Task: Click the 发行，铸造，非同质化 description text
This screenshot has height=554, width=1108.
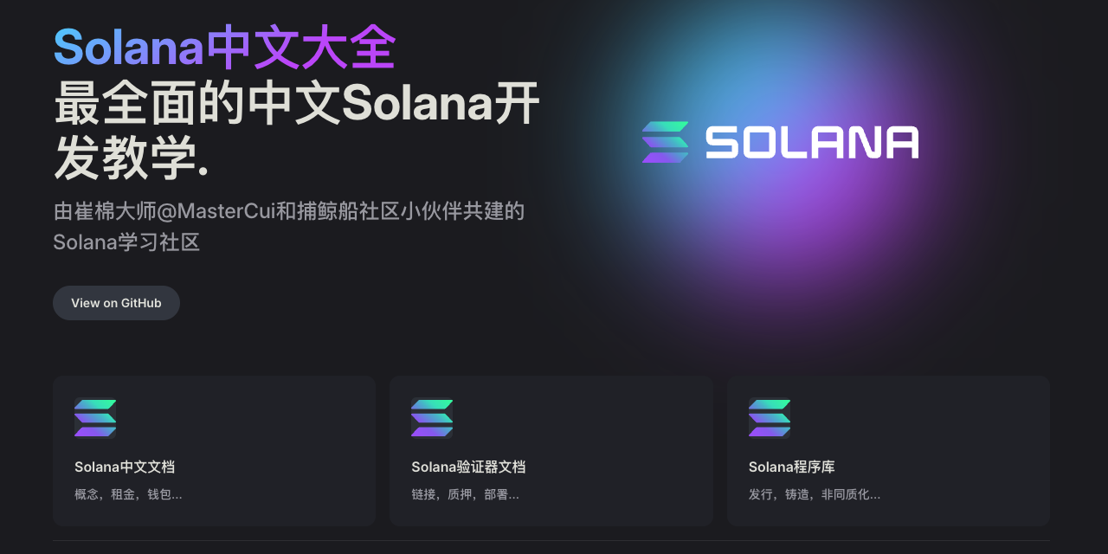Action: point(815,493)
